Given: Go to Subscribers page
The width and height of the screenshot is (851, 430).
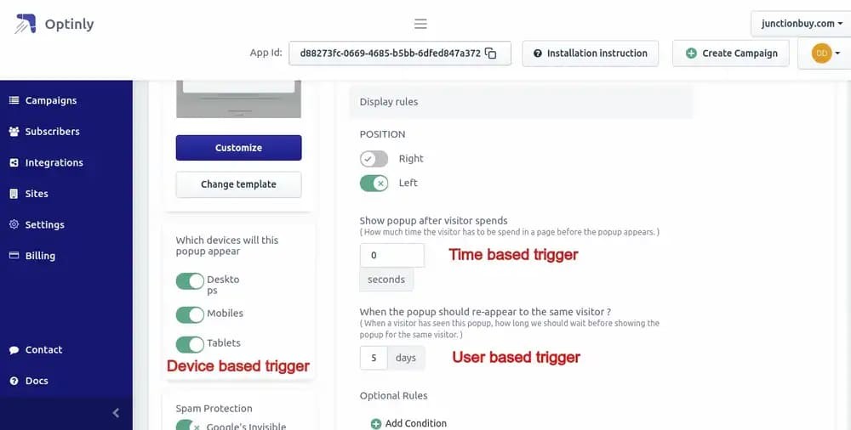Looking at the screenshot, I should 52,131.
